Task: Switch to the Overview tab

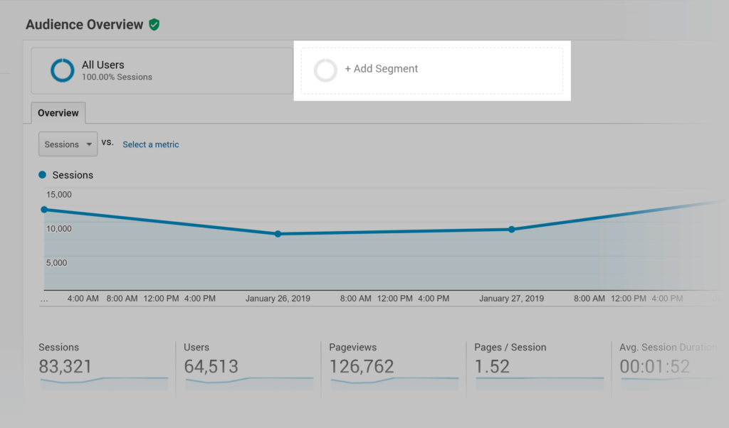Action: (x=58, y=112)
